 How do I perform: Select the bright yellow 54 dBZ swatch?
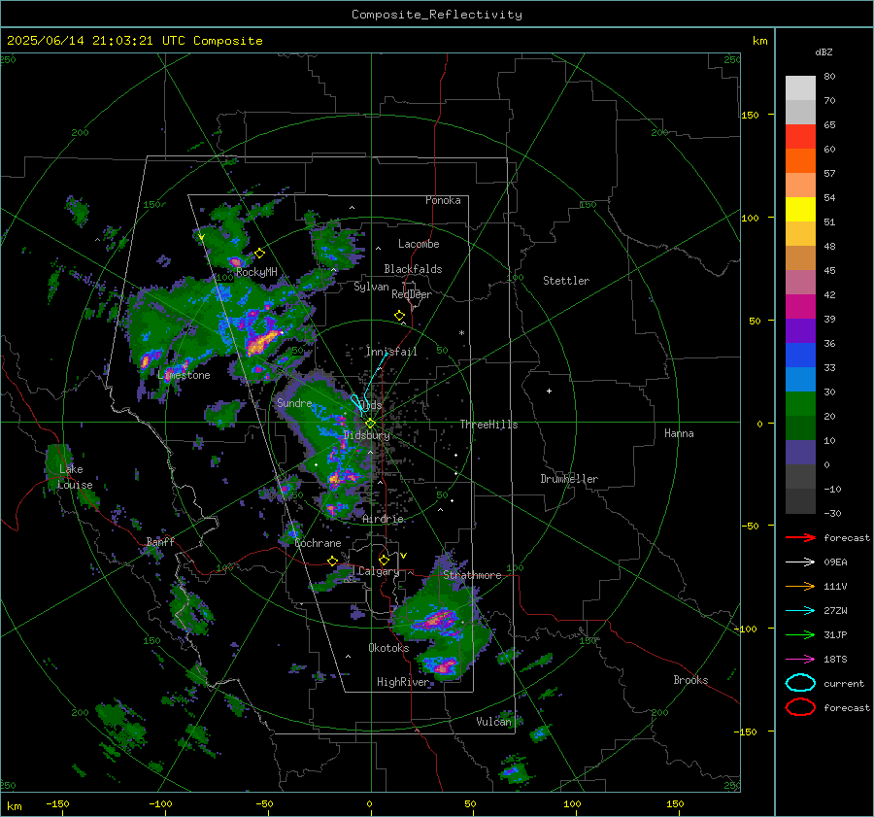pos(800,209)
